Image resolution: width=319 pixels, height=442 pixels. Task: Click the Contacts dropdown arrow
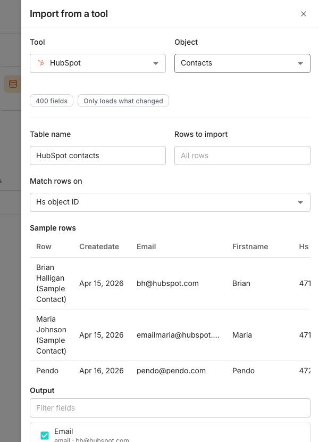(x=300, y=63)
